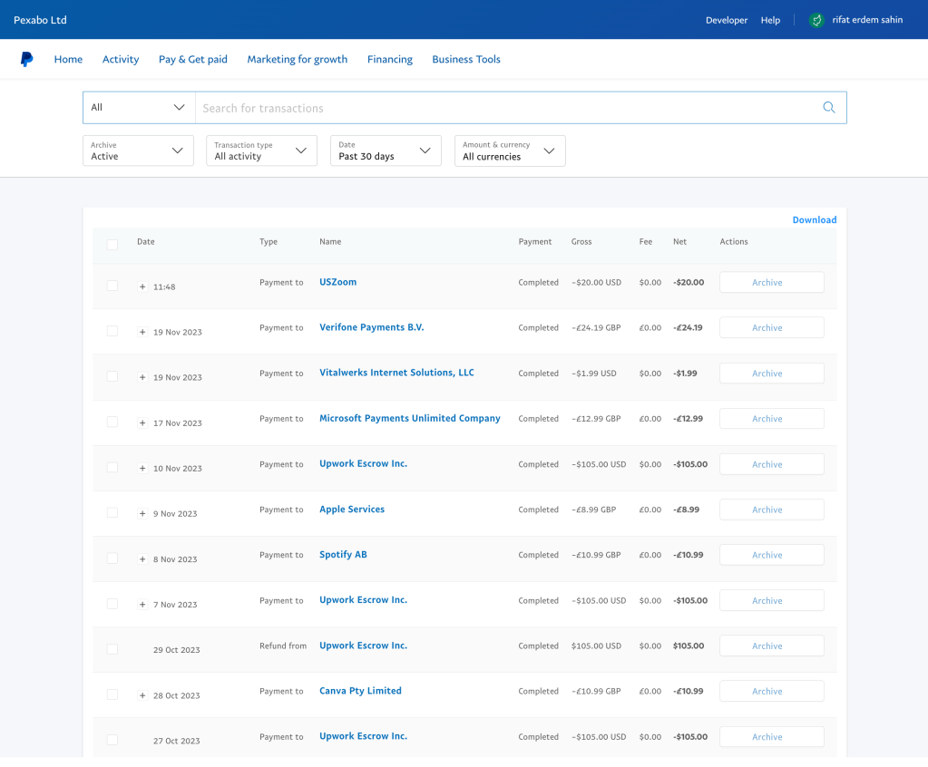Click the search magnifier icon
The image size is (928, 767).
828,108
